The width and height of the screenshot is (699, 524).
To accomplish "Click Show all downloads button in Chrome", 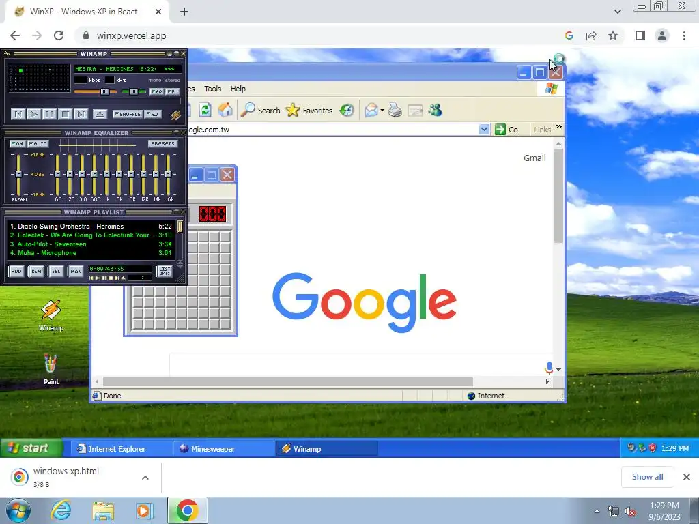I will [x=647, y=477].
